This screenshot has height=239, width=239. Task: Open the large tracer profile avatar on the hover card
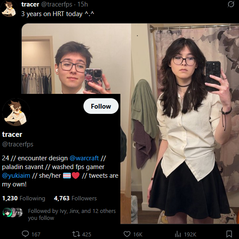(16, 112)
